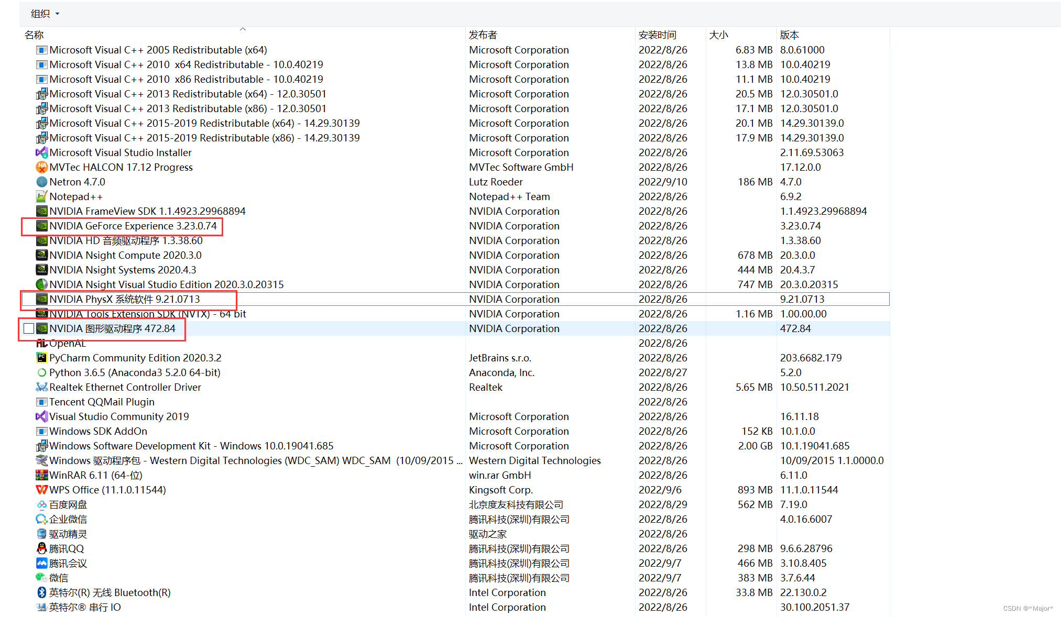Select Visual C++ 2015-2019 Redistributable (x64) entry
Image resolution: width=1061 pixels, height=617 pixels.
click(x=456, y=123)
